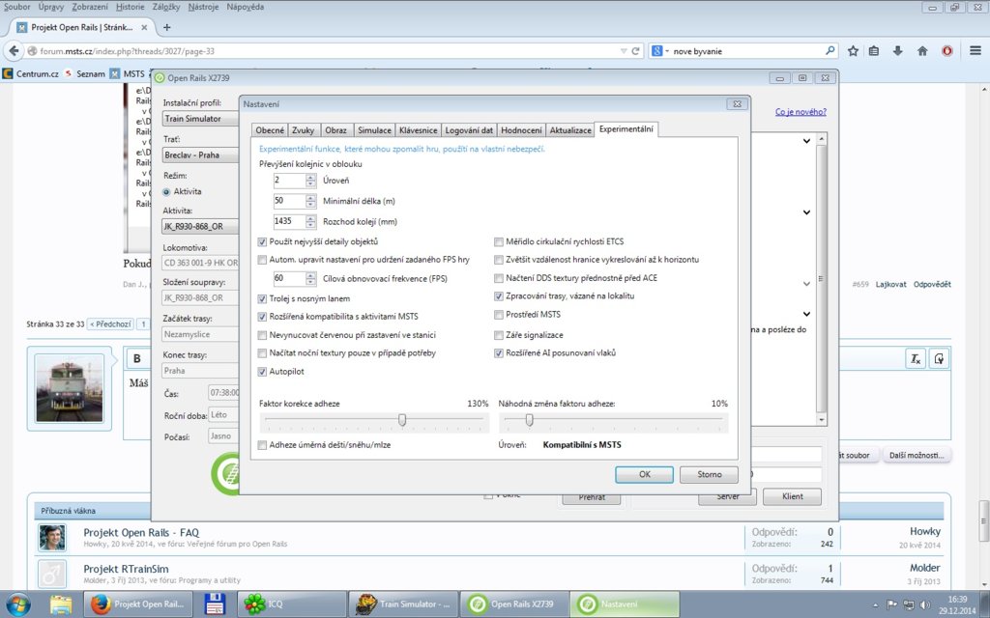Switch to the Simulace tab
Screen dimensions: 990x618
[373, 130]
